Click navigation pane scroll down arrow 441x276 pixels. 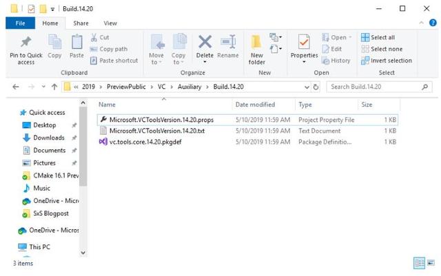83,253
